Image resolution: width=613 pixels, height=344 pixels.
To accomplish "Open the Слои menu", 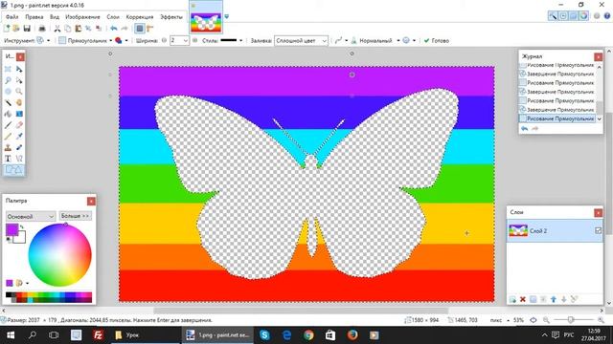I will 113,17.
